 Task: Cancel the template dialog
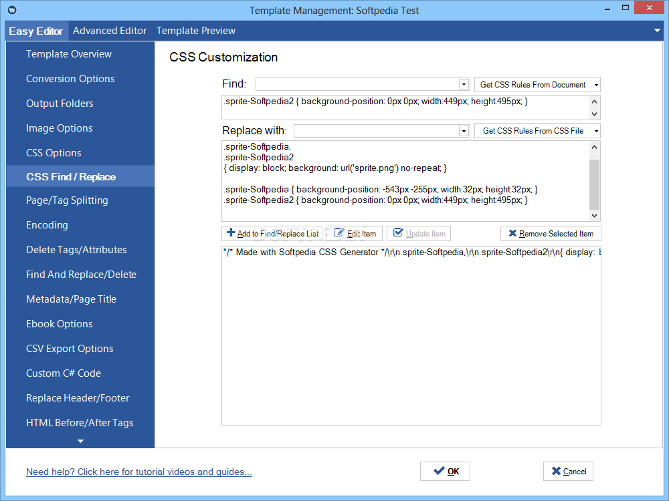568,471
